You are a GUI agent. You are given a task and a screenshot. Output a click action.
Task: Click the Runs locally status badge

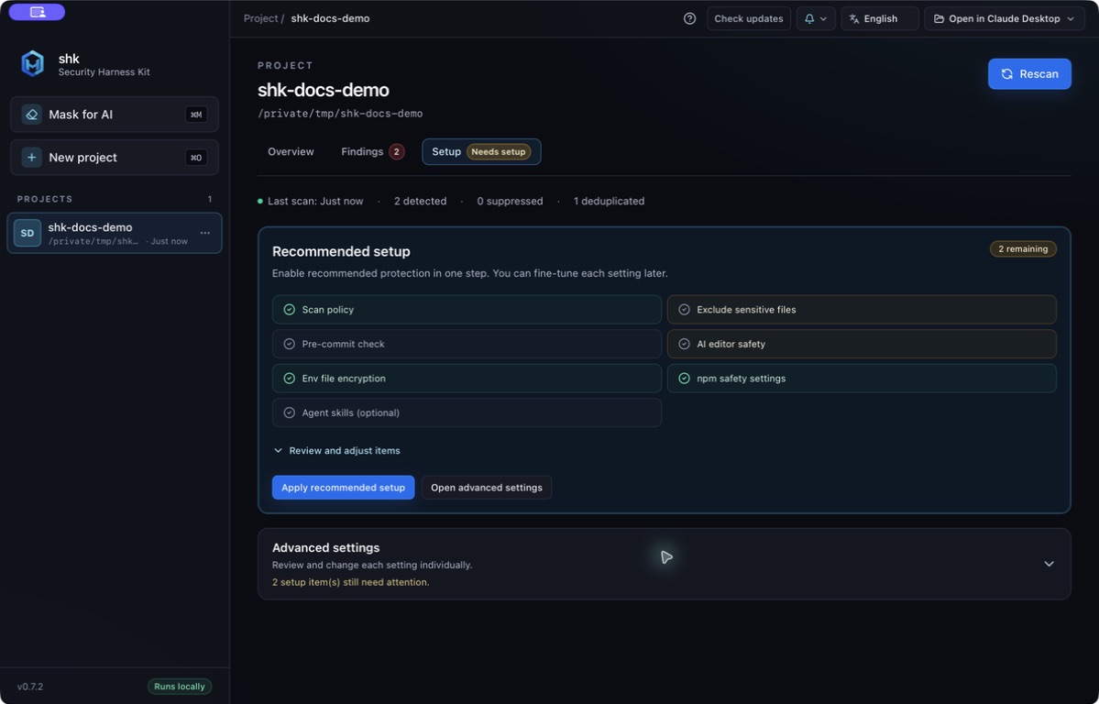point(180,687)
